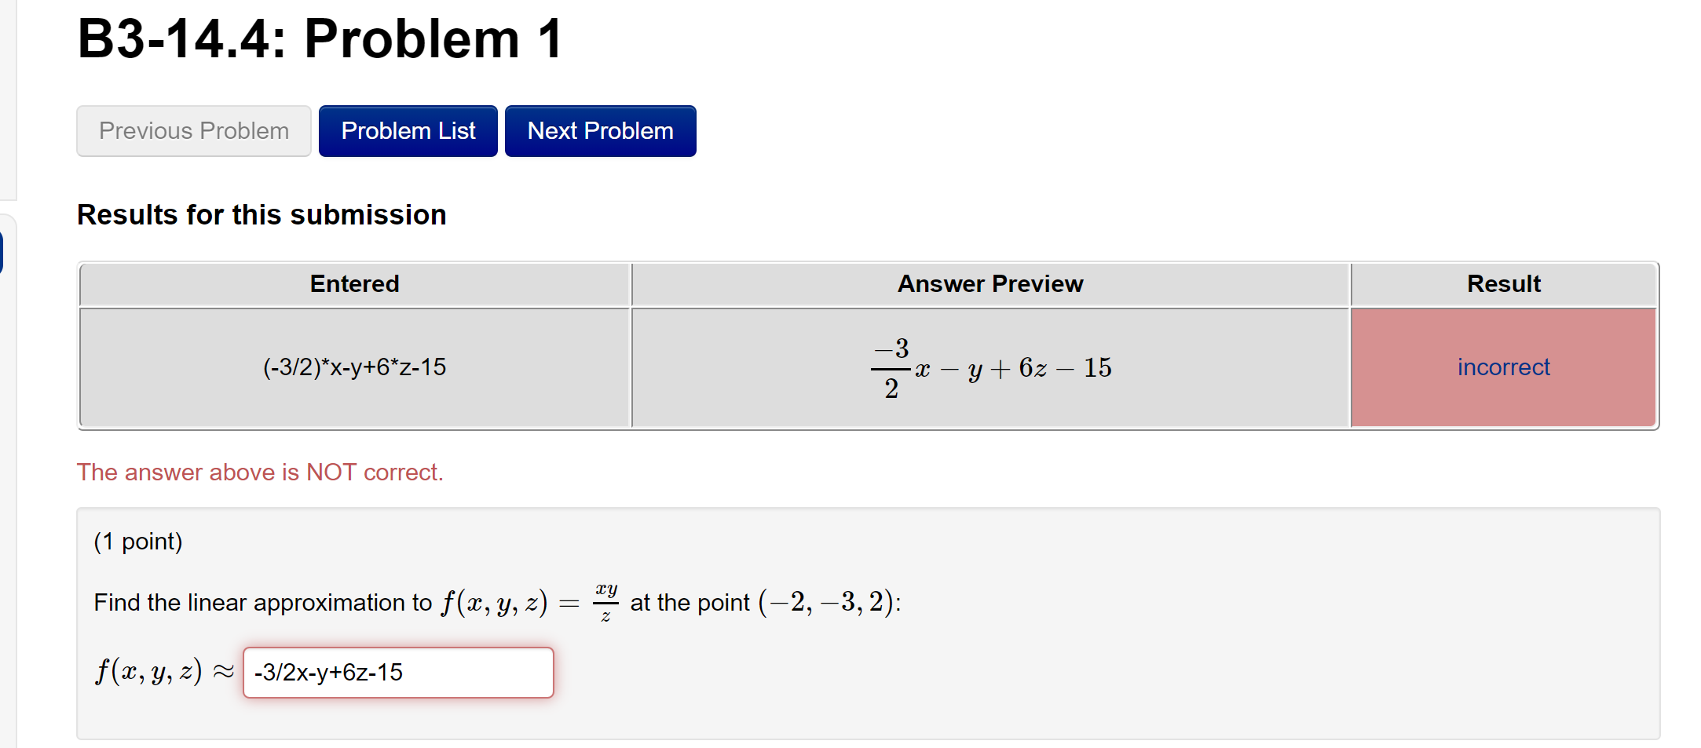Click the Answer Preview column header
Viewport: 1701px width, 748px height.
coord(990,283)
